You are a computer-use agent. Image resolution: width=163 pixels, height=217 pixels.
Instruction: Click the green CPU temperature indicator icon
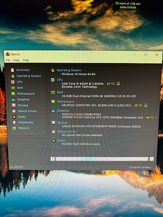click(118, 83)
